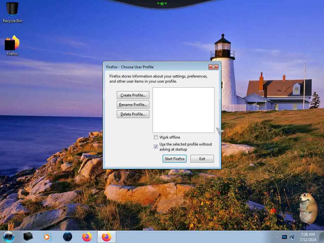Uncheck Use the selected profile without asking
The width and height of the screenshot is (324, 243).
tap(156, 147)
